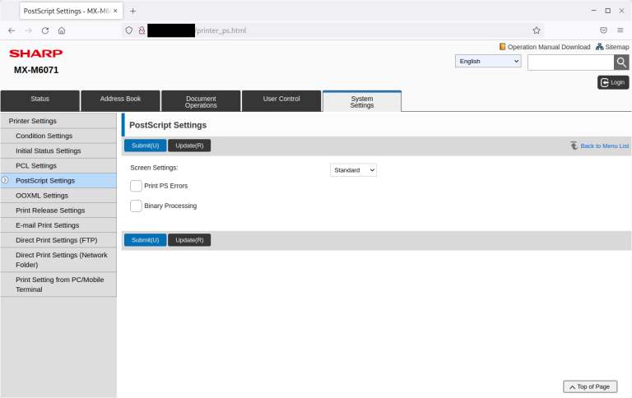
Task: Click the bottom Update(R) button
Action: [x=189, y=240]
